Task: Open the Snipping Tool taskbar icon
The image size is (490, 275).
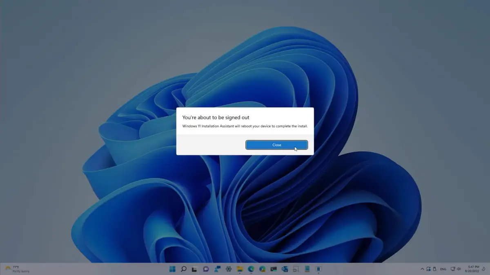Action: [x=296, y=269]
